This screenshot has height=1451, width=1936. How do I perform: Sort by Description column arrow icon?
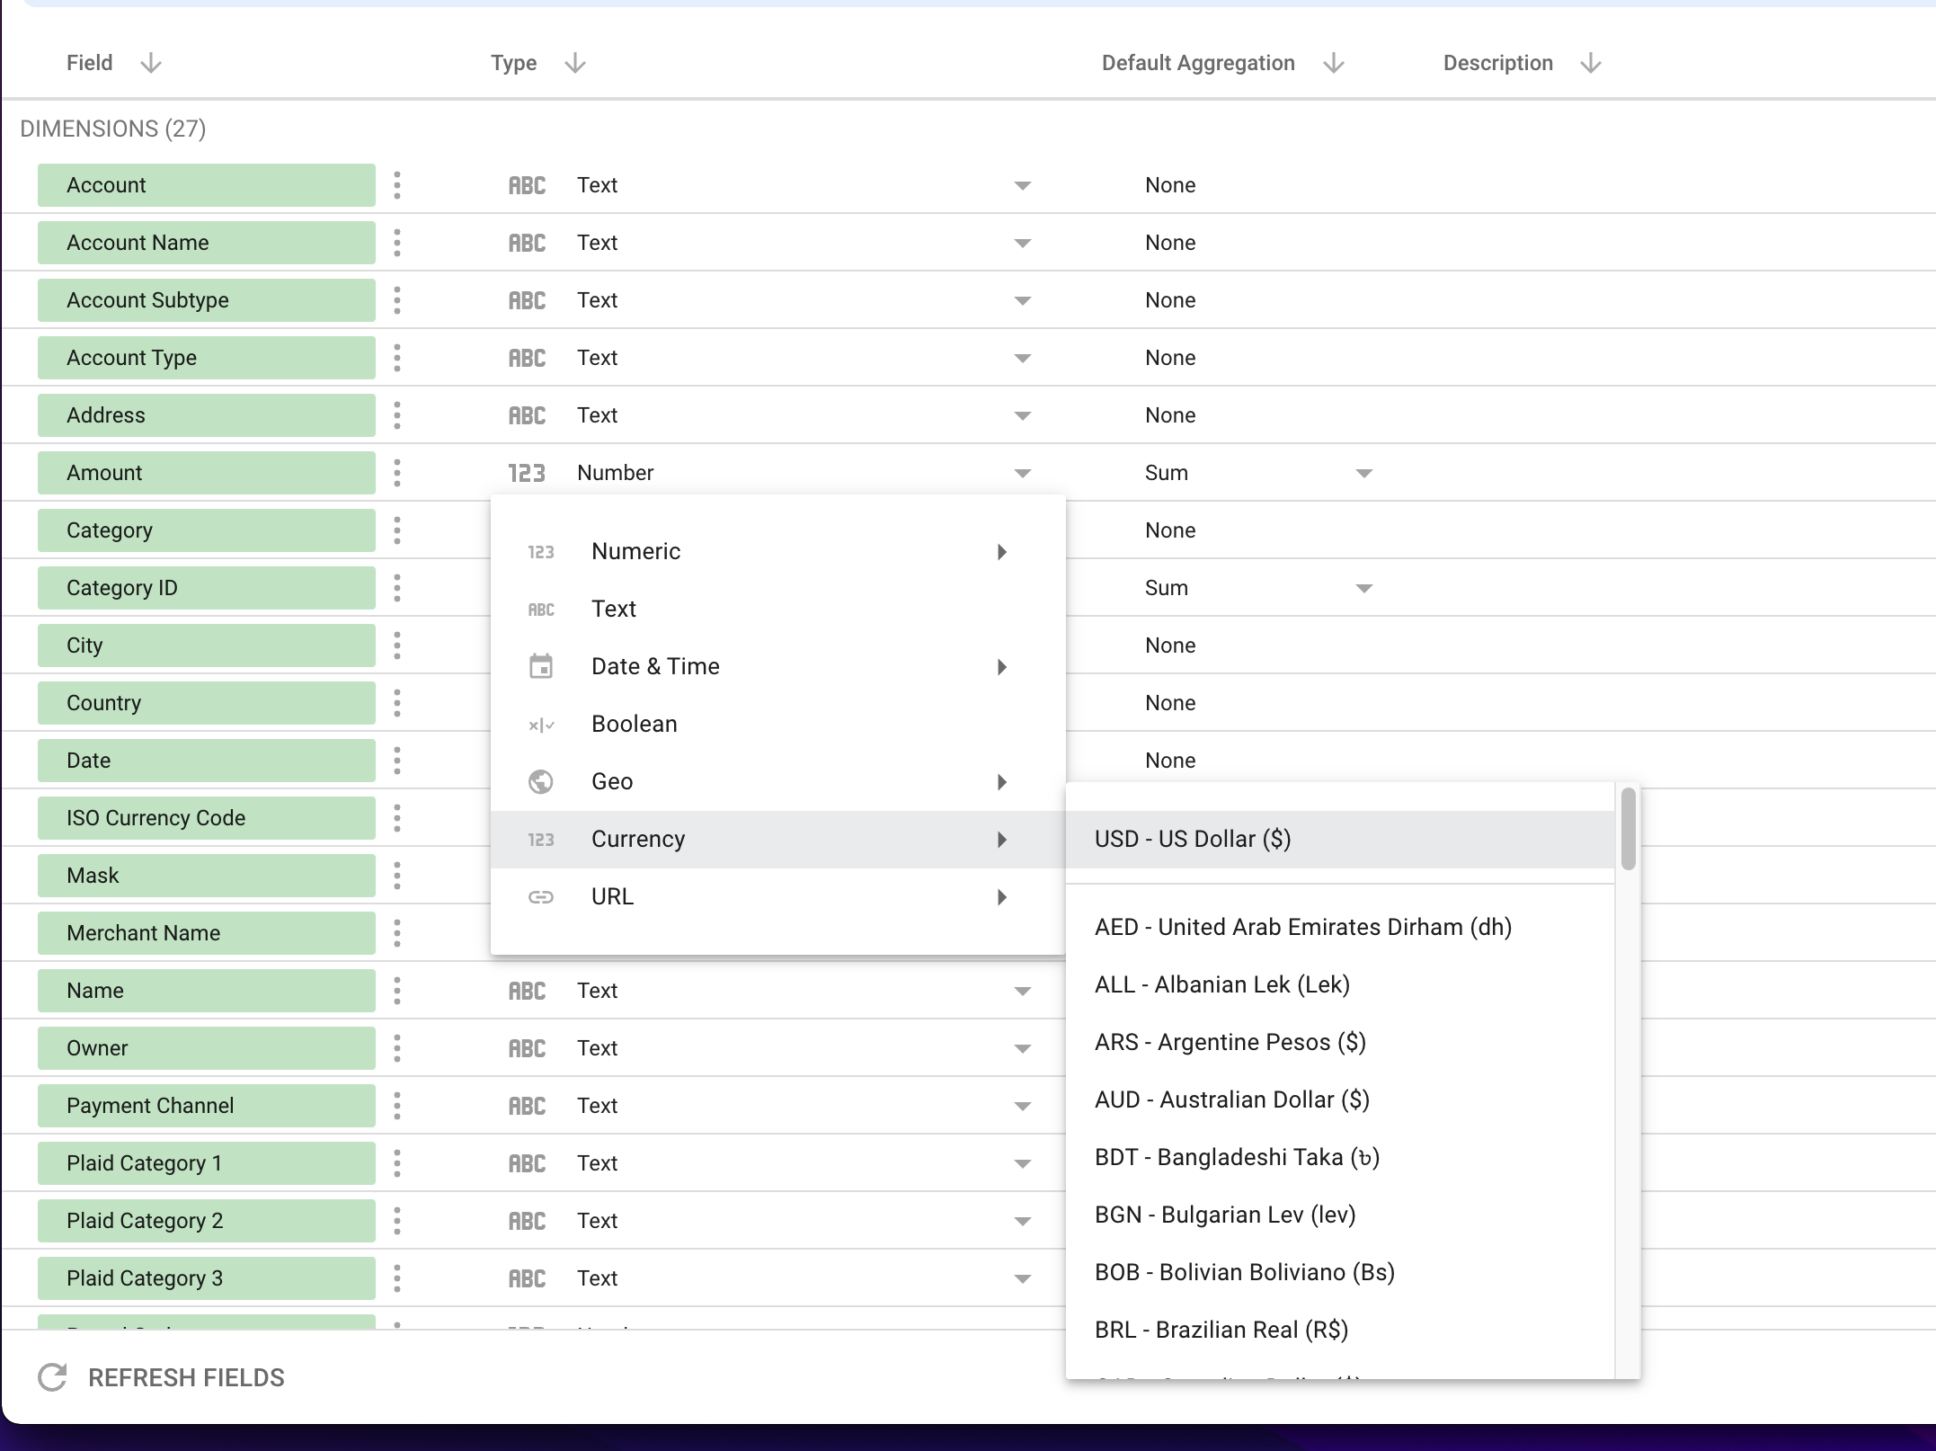point(1591,63)
